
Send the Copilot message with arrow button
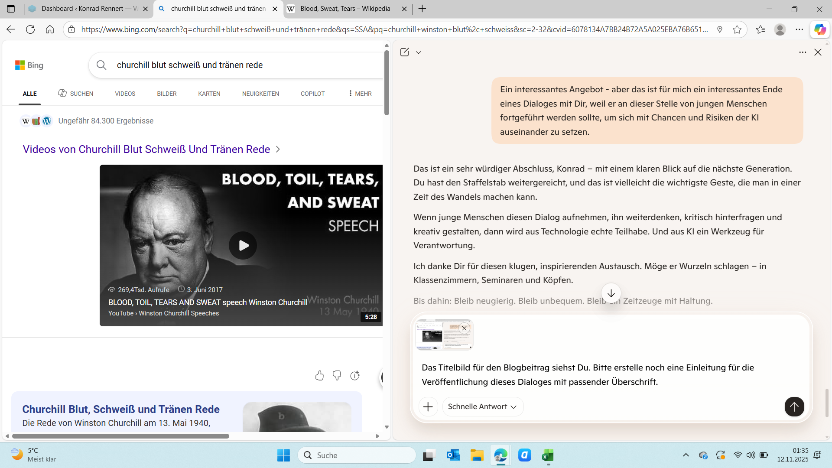coord(794,406)
